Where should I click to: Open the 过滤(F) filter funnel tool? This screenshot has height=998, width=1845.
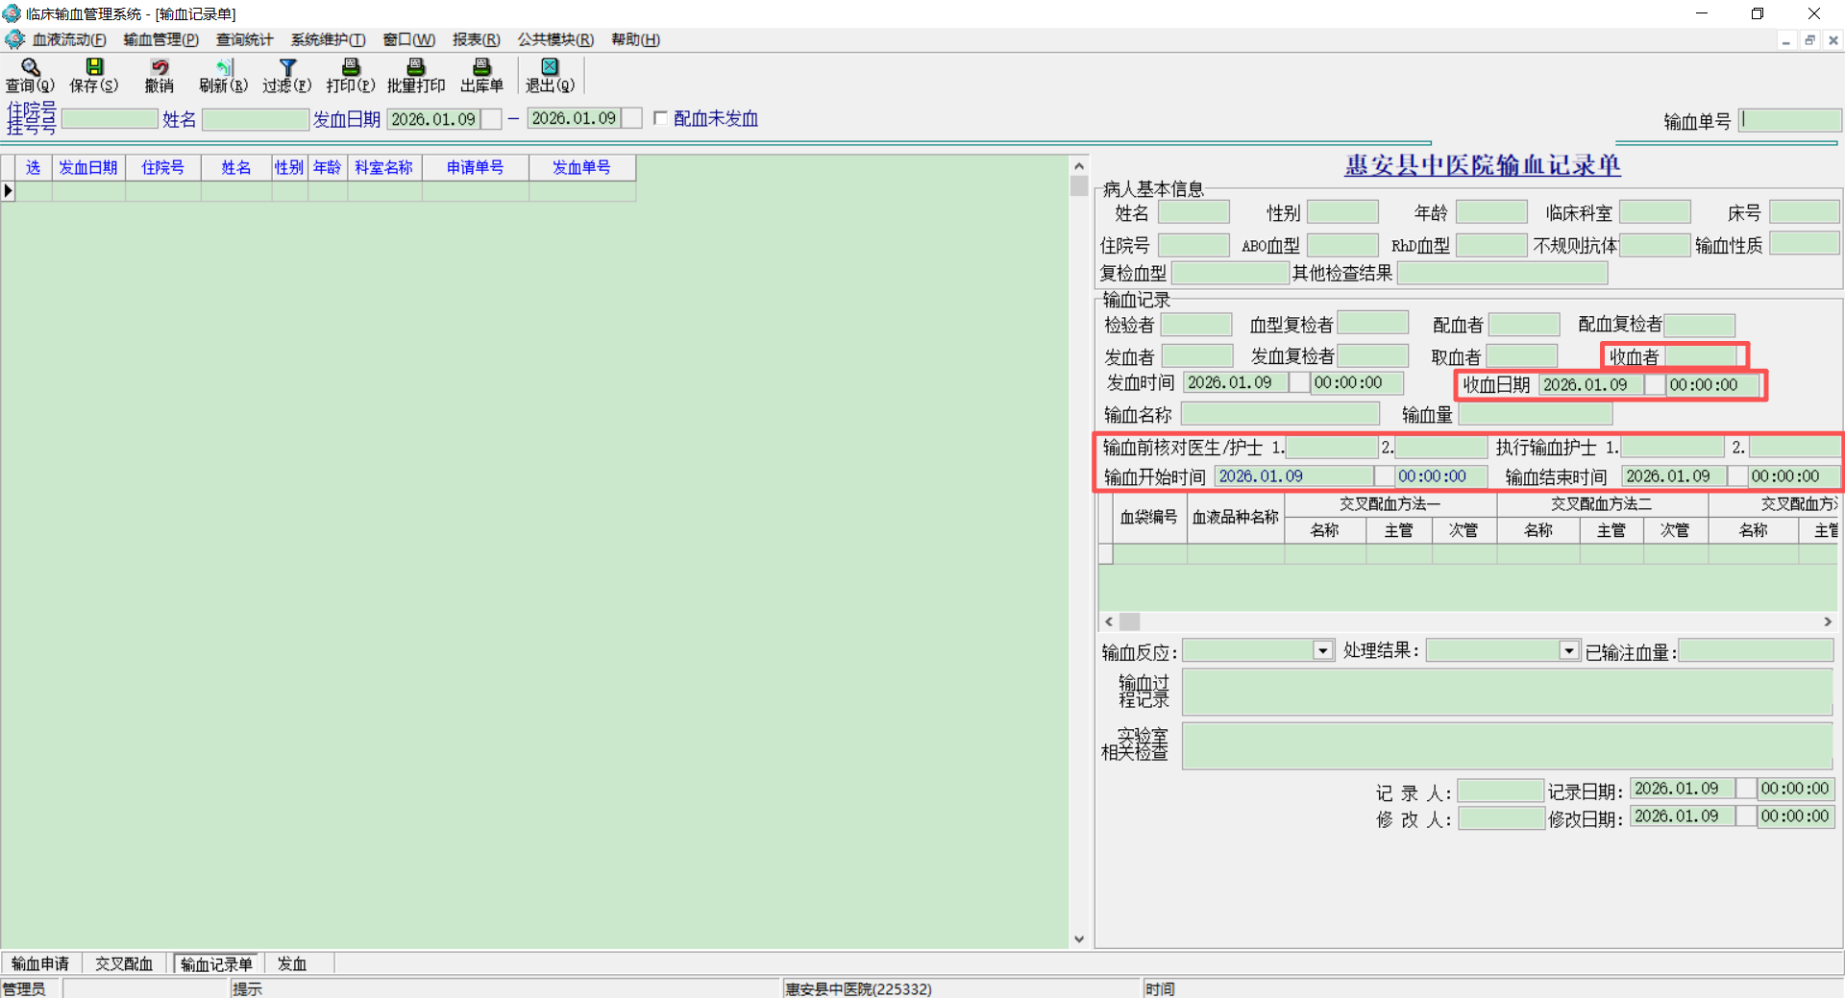pyautogui.click(x=286, y=75)
